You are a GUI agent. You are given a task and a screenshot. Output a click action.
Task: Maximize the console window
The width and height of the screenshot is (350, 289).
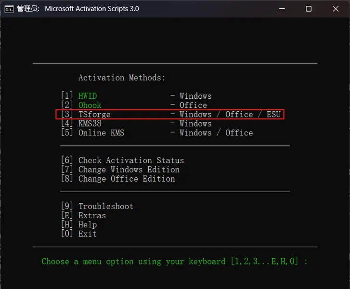pos(309,9)
